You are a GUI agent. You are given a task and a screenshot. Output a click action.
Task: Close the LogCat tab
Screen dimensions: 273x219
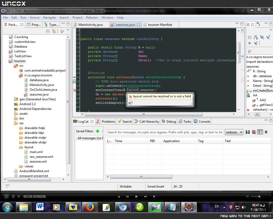(92, 121)
